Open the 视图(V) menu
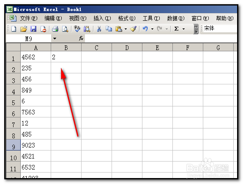Viewport: 243px width, 184px height. pyautogui.click(x=78, y=18)
